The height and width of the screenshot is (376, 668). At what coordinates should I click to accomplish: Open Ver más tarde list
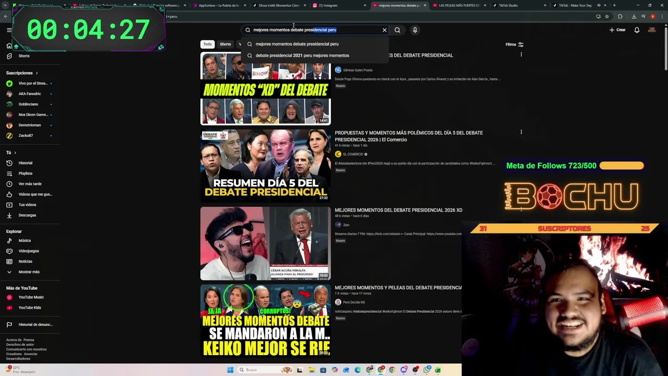[29, 184]
